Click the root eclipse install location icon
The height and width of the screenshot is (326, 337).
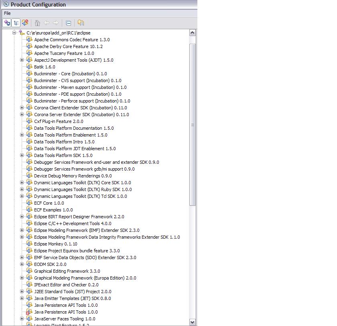(22, 32)
